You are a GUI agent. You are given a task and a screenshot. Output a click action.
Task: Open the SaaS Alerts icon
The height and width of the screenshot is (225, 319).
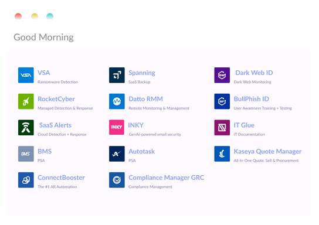click(x=26, y=127)
